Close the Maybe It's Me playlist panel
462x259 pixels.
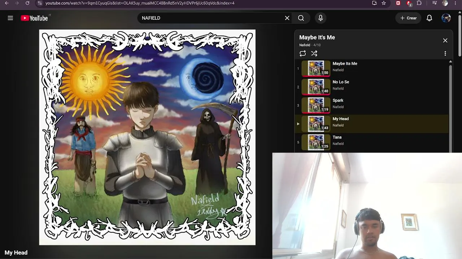445,41
